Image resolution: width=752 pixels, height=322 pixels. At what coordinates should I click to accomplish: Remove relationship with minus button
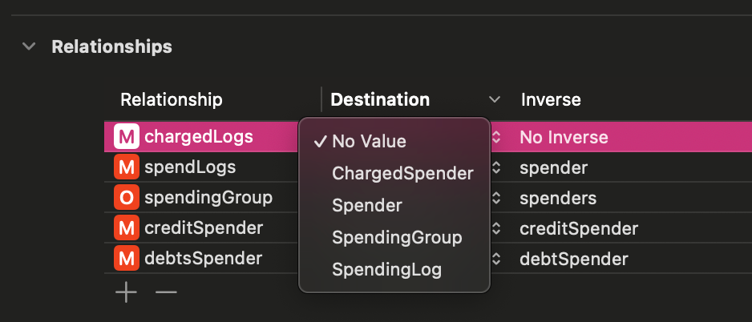pos(166,292)
